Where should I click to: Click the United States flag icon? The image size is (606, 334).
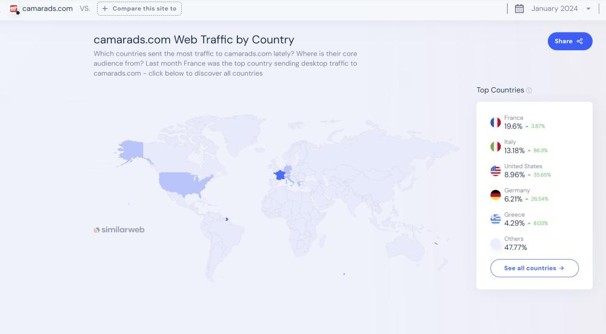coord(496,171)
